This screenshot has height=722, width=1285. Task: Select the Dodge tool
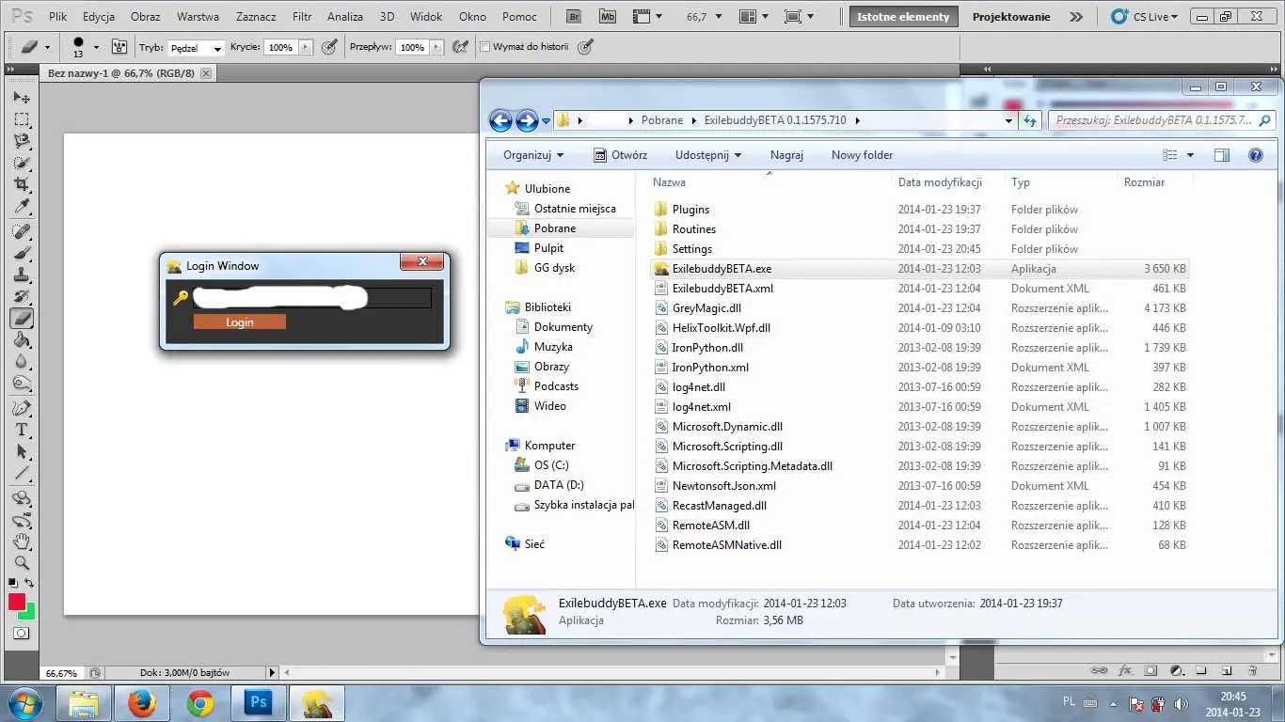point(22,383)
